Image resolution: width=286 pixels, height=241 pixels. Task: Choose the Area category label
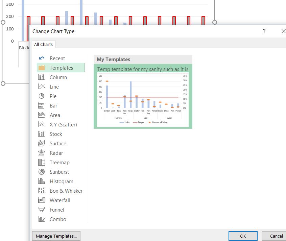(x=55, y=115)
